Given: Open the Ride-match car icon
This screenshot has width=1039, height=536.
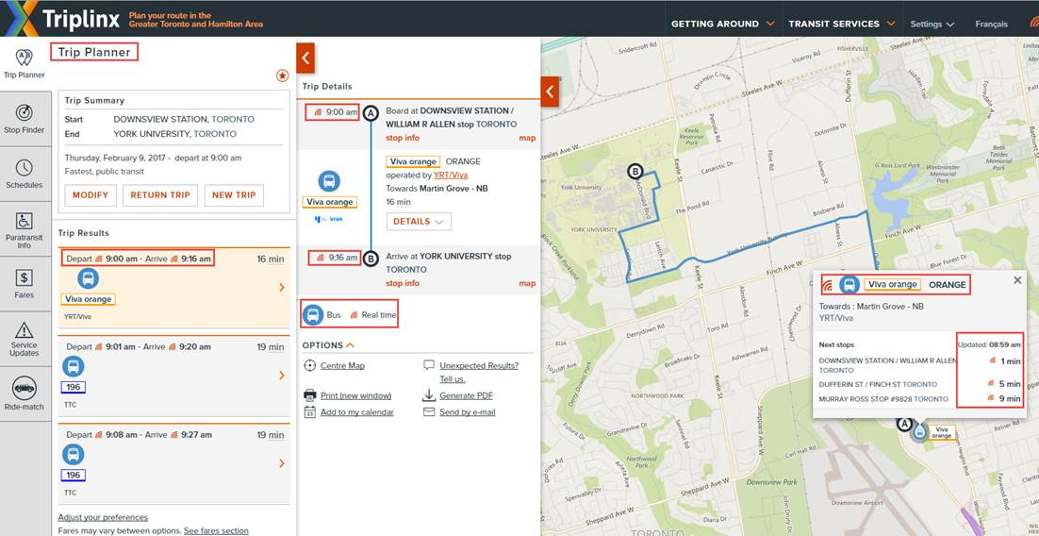Looking at the screenshot, I should point(24,389).
